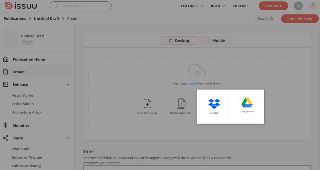The width and height of the screenshot is (320, 170).
Task: Open Add Links & Video
Action: tap(26, 112)
